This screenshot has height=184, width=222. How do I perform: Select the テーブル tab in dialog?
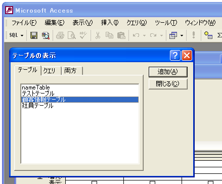click(x=27, y=70)
